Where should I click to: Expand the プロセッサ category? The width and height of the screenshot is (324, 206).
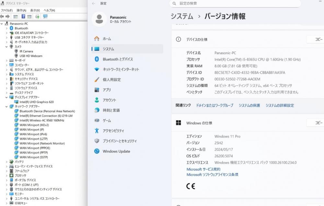click(x=6, y=176)
